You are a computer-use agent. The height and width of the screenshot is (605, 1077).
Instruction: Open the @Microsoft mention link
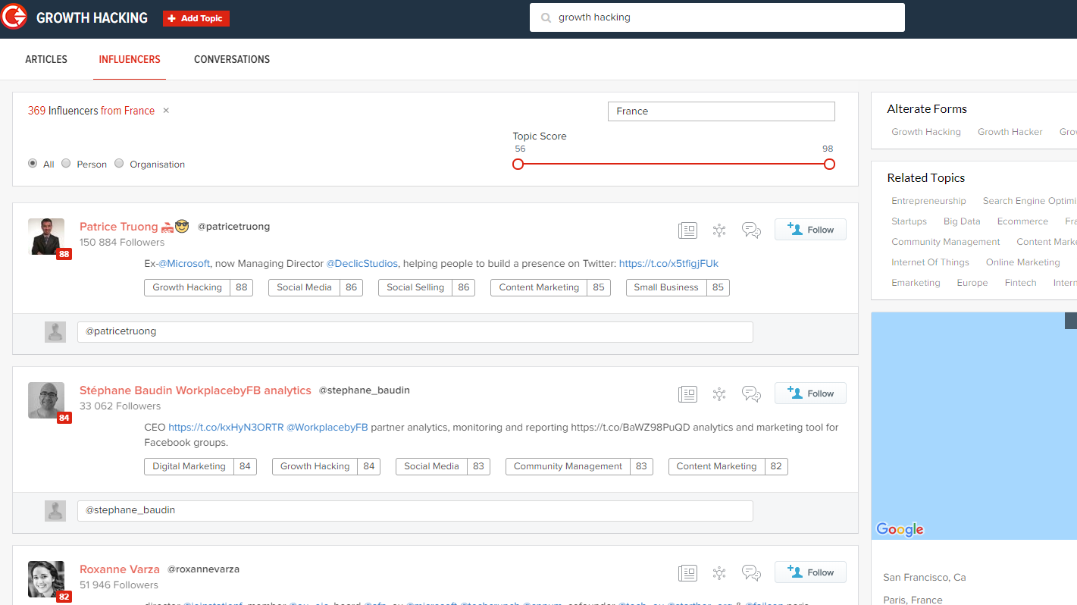click(184, 264)
